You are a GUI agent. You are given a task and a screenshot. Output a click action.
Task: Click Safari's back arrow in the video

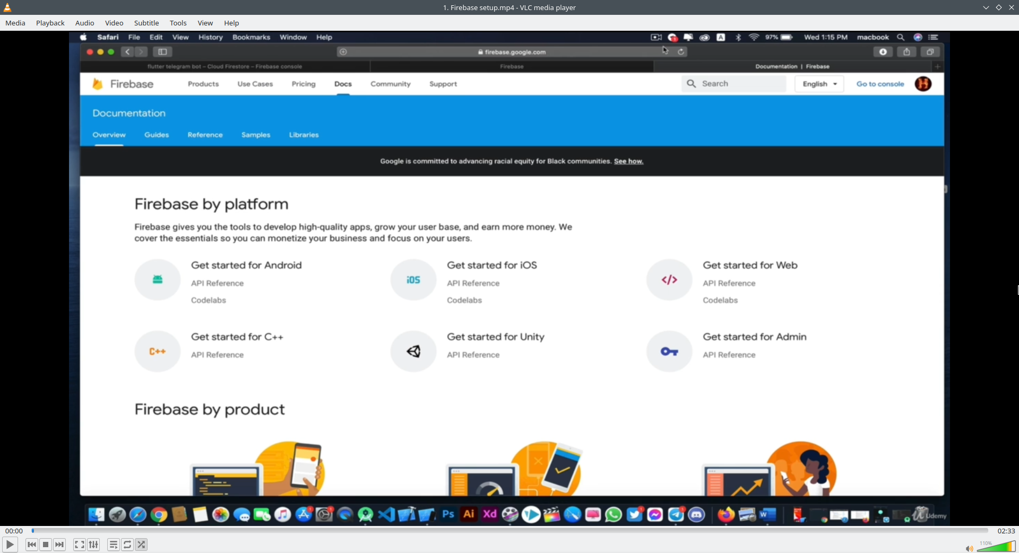coord(127,52)
